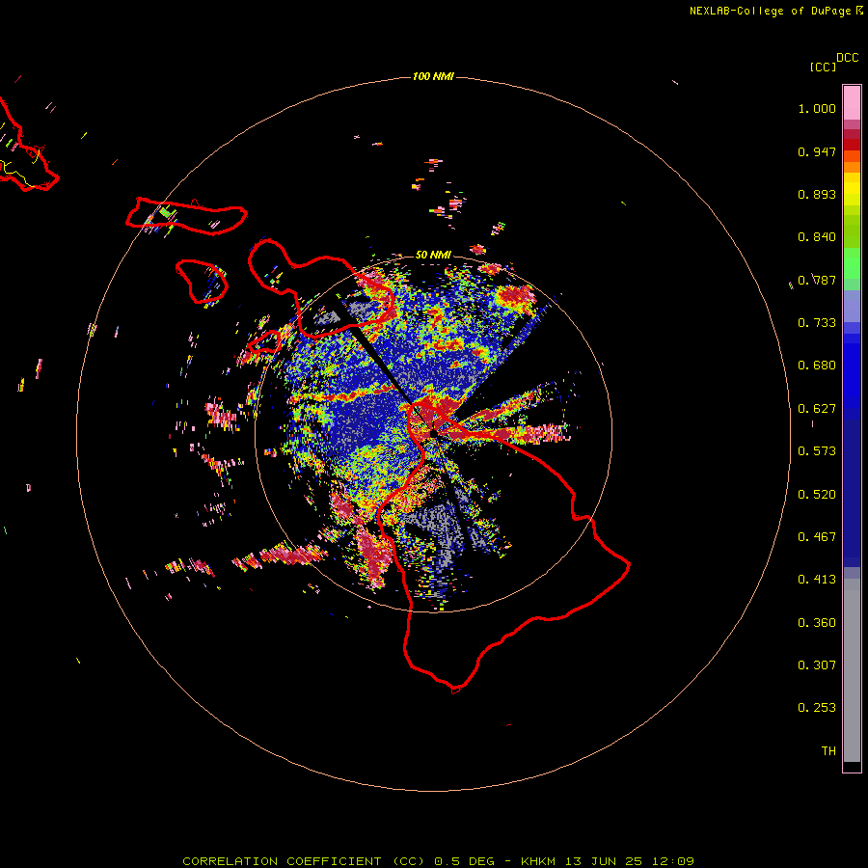Click the 0.573 legend value
The height and width of the screenshot is (868, 868).
pyautogui.click(x=817, y=451)
